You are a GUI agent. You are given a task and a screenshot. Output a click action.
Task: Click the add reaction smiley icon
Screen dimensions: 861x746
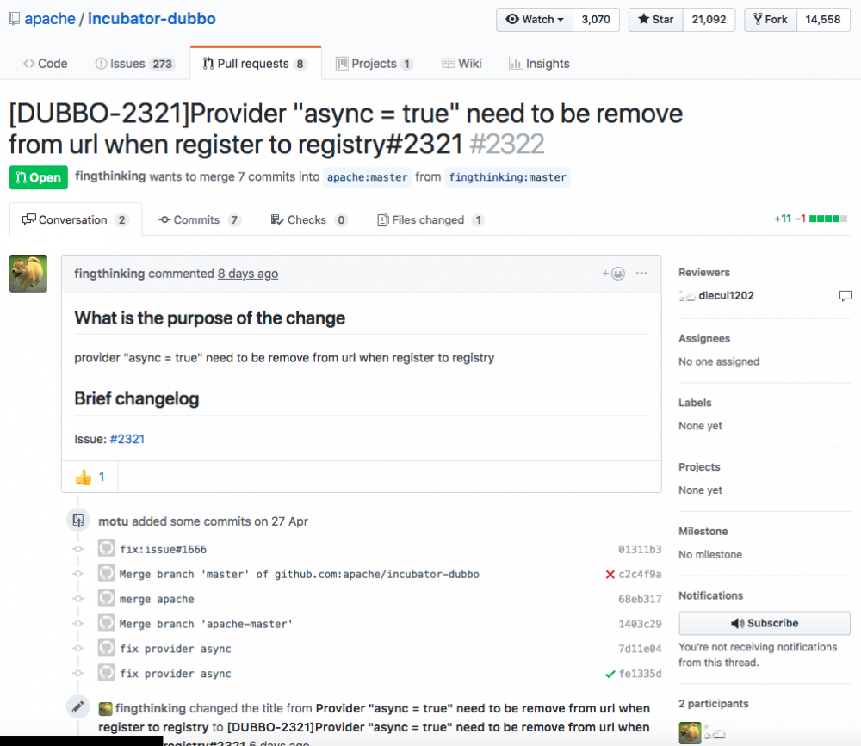(615, 274)
